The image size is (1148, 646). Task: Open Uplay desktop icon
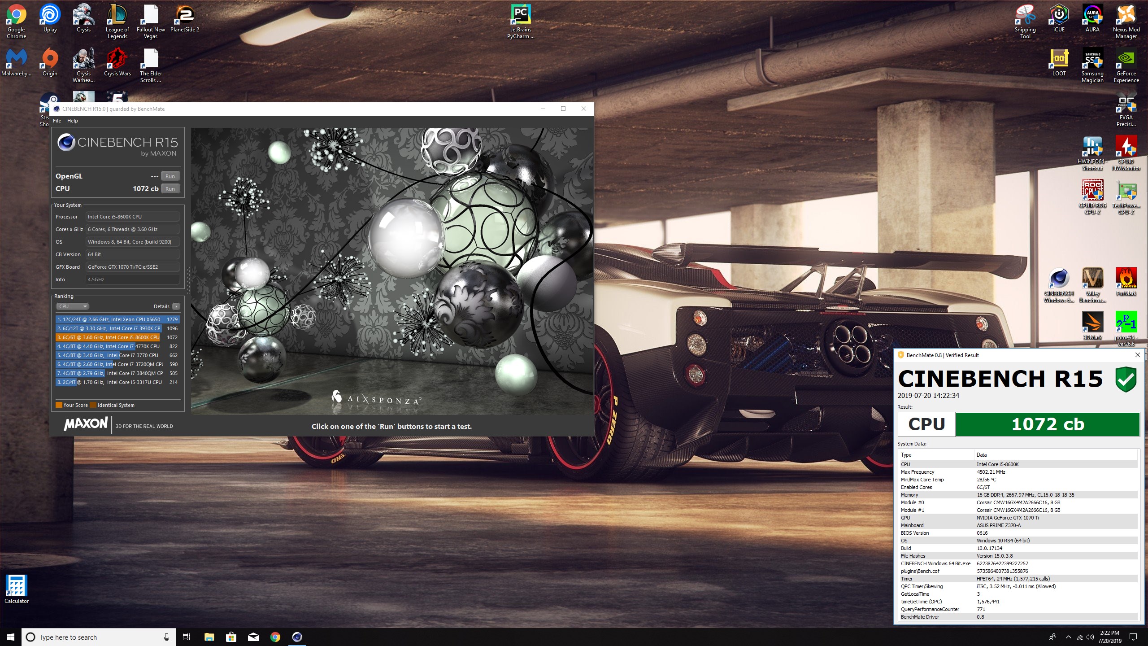point(50,19)
